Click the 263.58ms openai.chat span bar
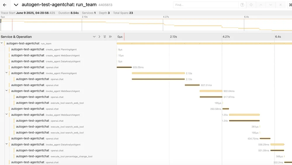 226,109
